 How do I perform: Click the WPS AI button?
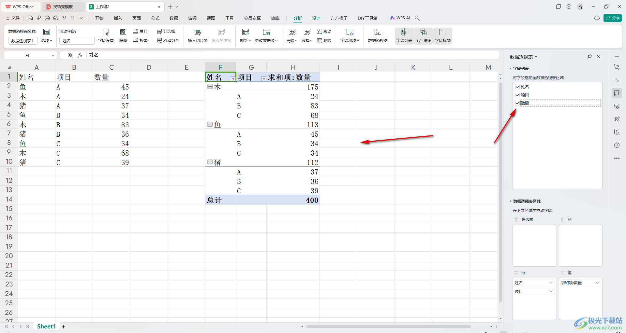click(400, 18)
